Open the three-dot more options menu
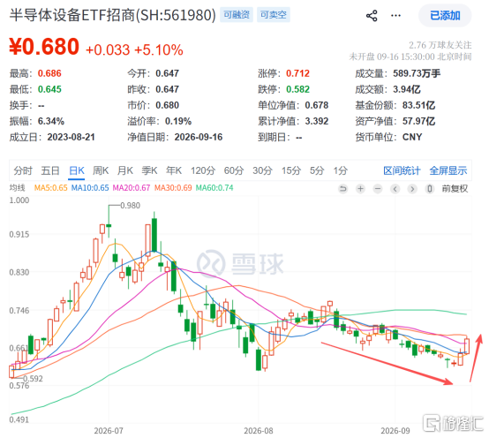The image size is (489, 438). (x=395, y=15)
